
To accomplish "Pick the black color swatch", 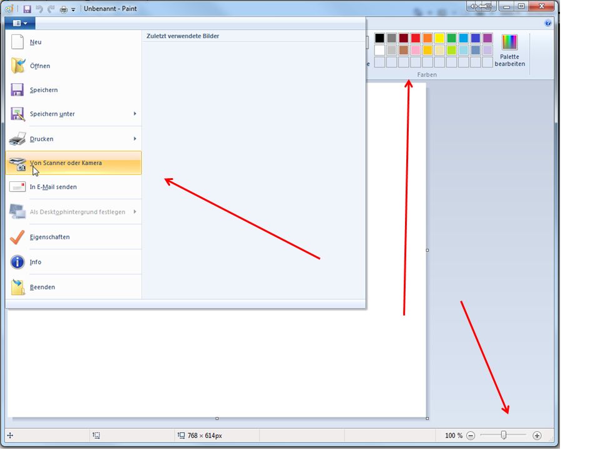I will (379, 38).
